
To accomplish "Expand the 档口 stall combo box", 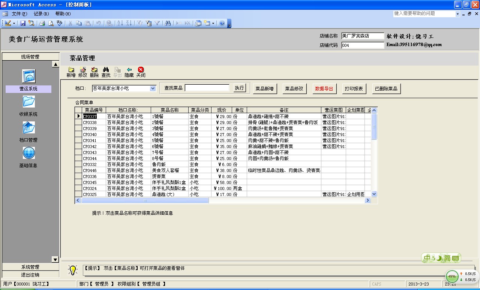I will pyautogui.click(x=153, y=88).
